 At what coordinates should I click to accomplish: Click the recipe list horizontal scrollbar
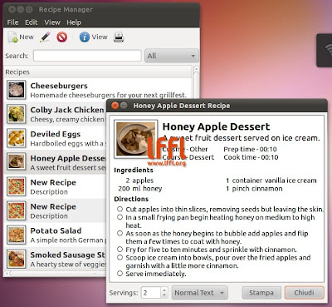56,274
